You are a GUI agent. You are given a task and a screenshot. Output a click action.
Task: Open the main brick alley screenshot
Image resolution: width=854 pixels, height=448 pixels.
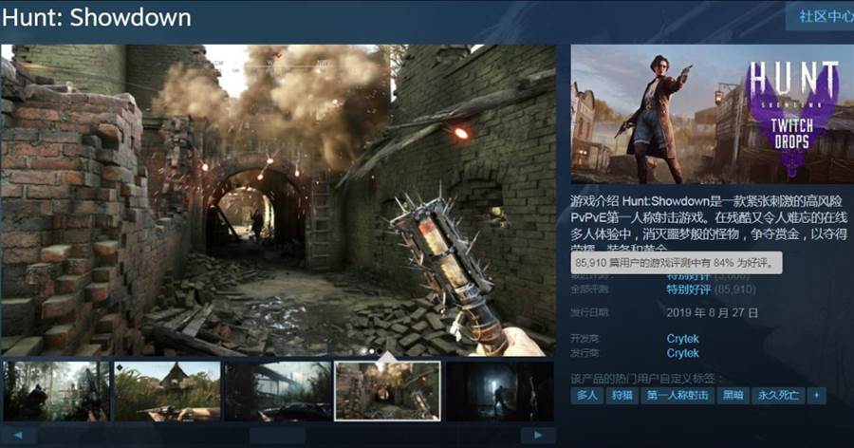click(x=278, y=200)
